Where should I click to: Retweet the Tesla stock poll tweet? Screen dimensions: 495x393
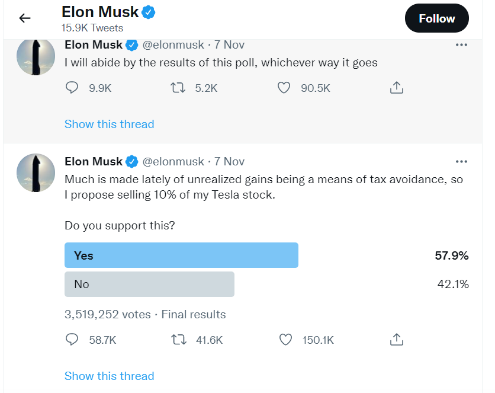point(178,340)
